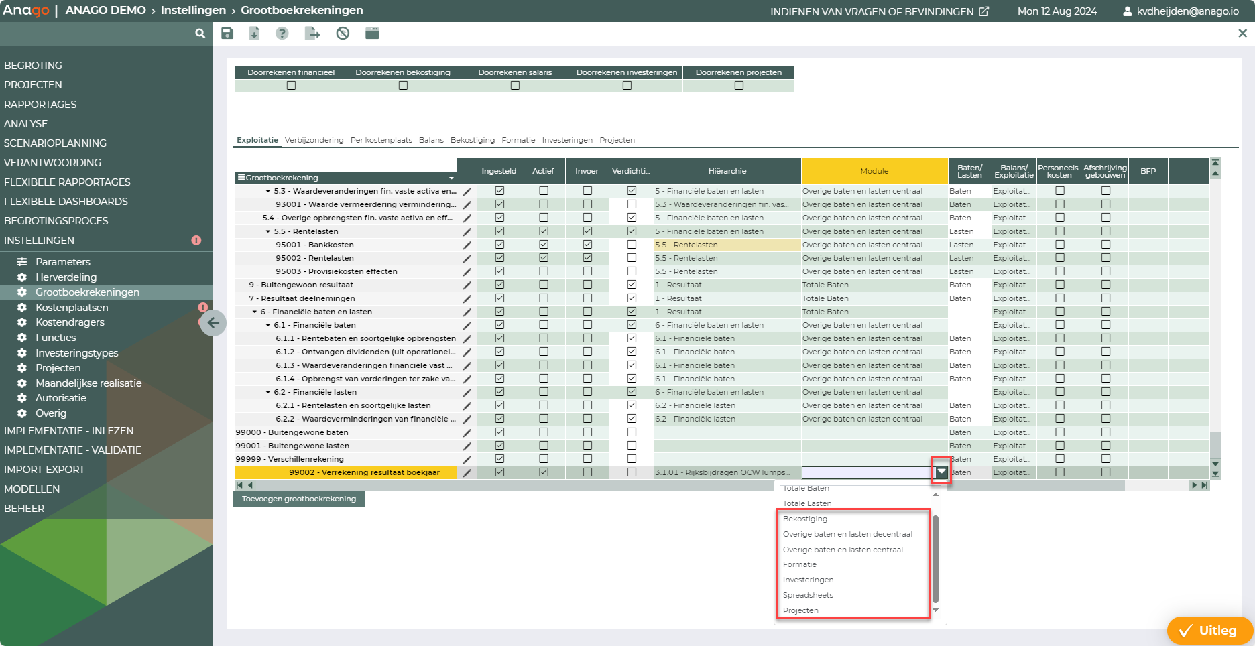Screen dimensions: 1255x646
Task: Click the export arrow toolbar icon
Action: pyautogui.click(x=312, y=33)
